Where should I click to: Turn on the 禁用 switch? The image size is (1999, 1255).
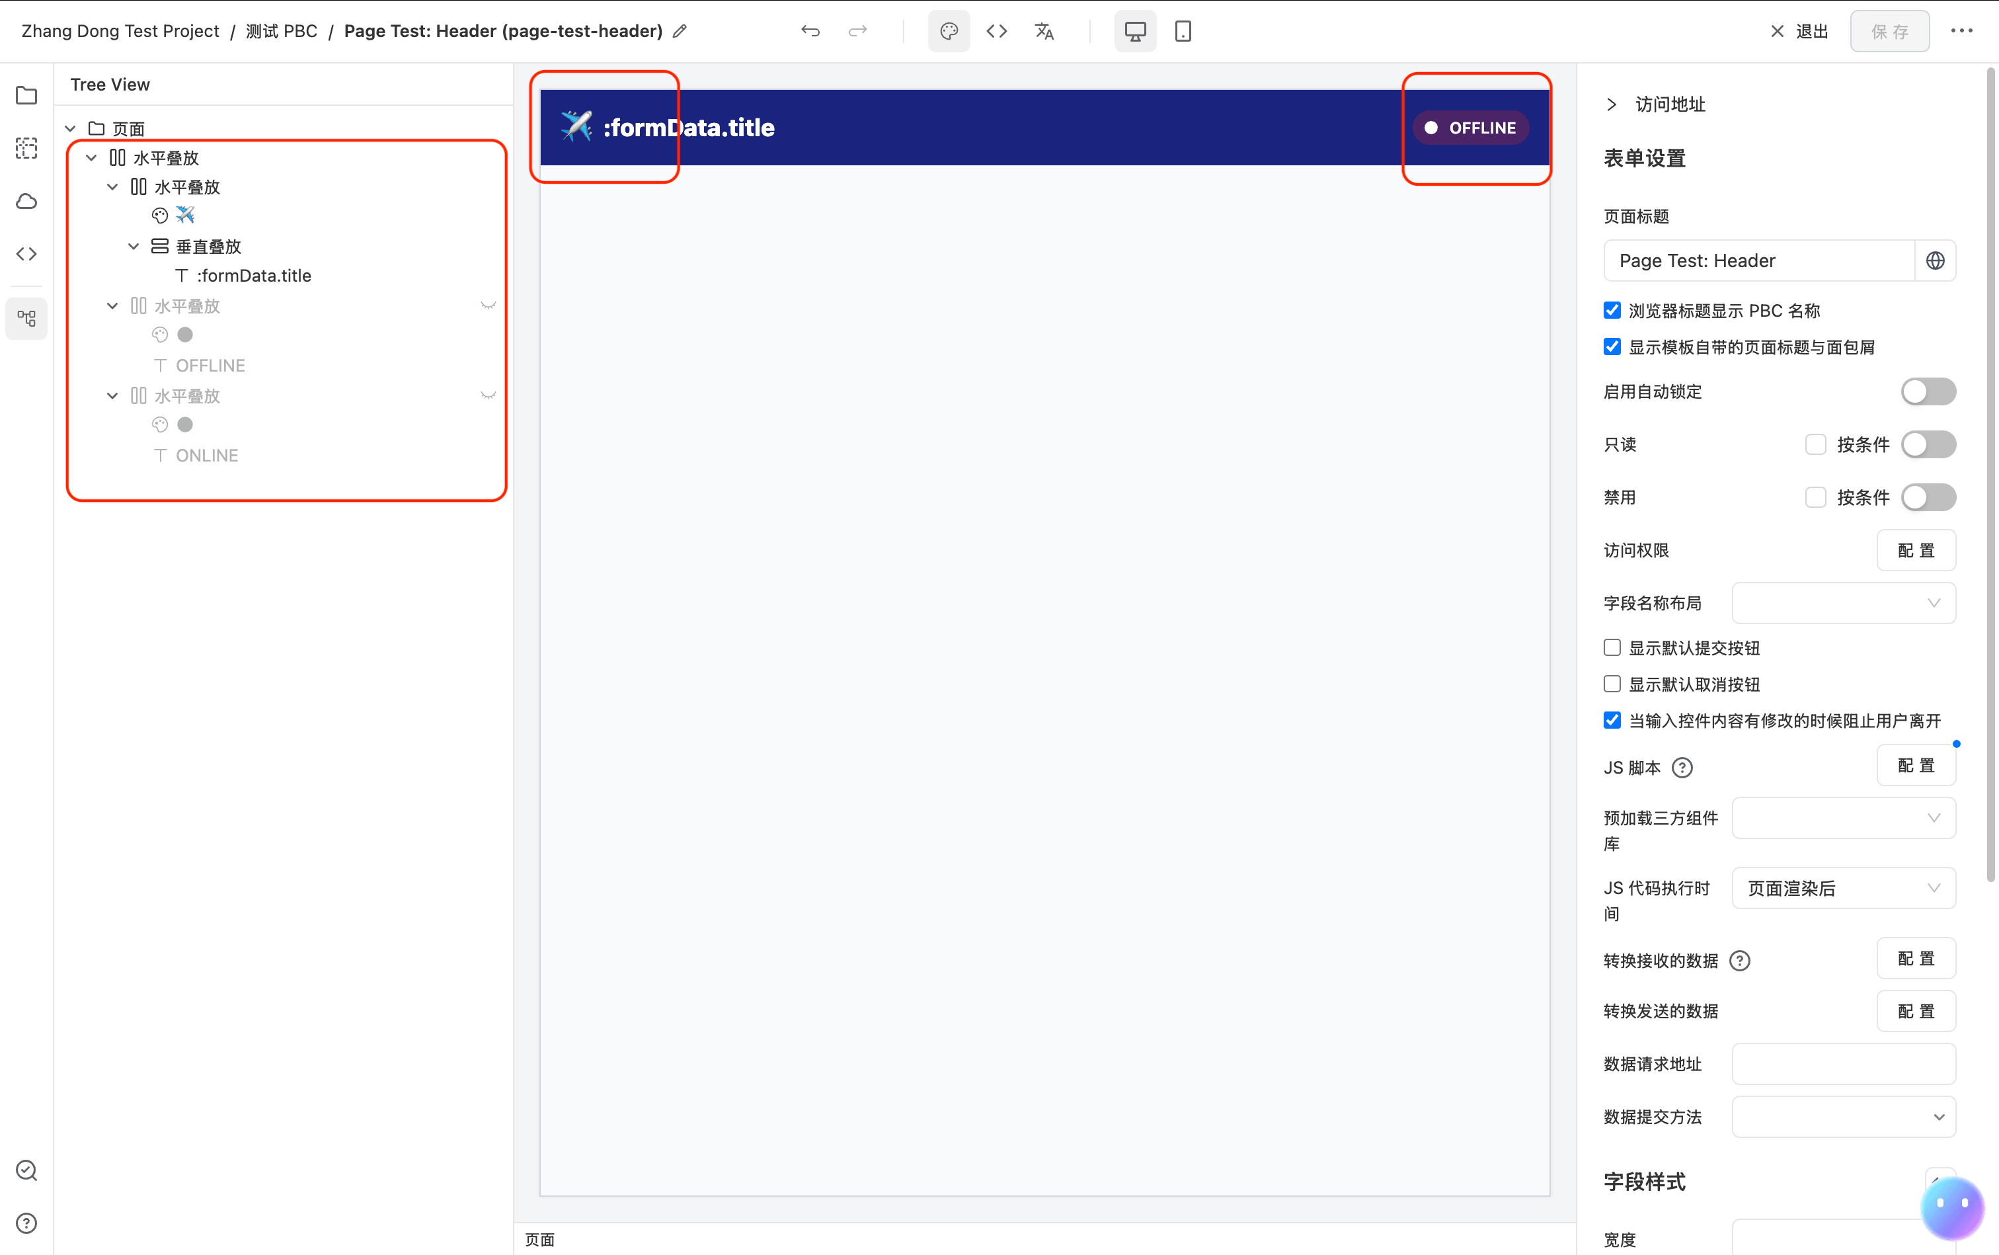[x=1928, y=498]
